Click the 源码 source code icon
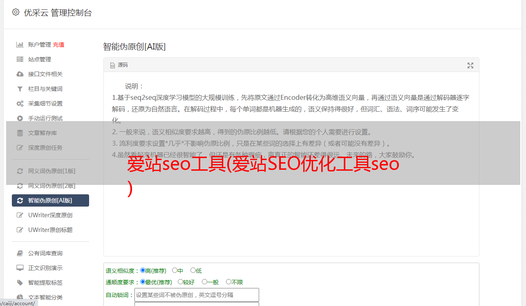The height and width of the screenshot is (306, 526). coord(113,65)
